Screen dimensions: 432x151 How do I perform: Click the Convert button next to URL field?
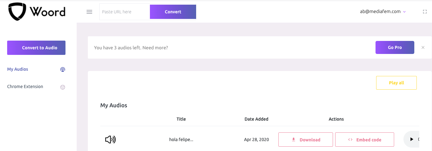[173, 12]
